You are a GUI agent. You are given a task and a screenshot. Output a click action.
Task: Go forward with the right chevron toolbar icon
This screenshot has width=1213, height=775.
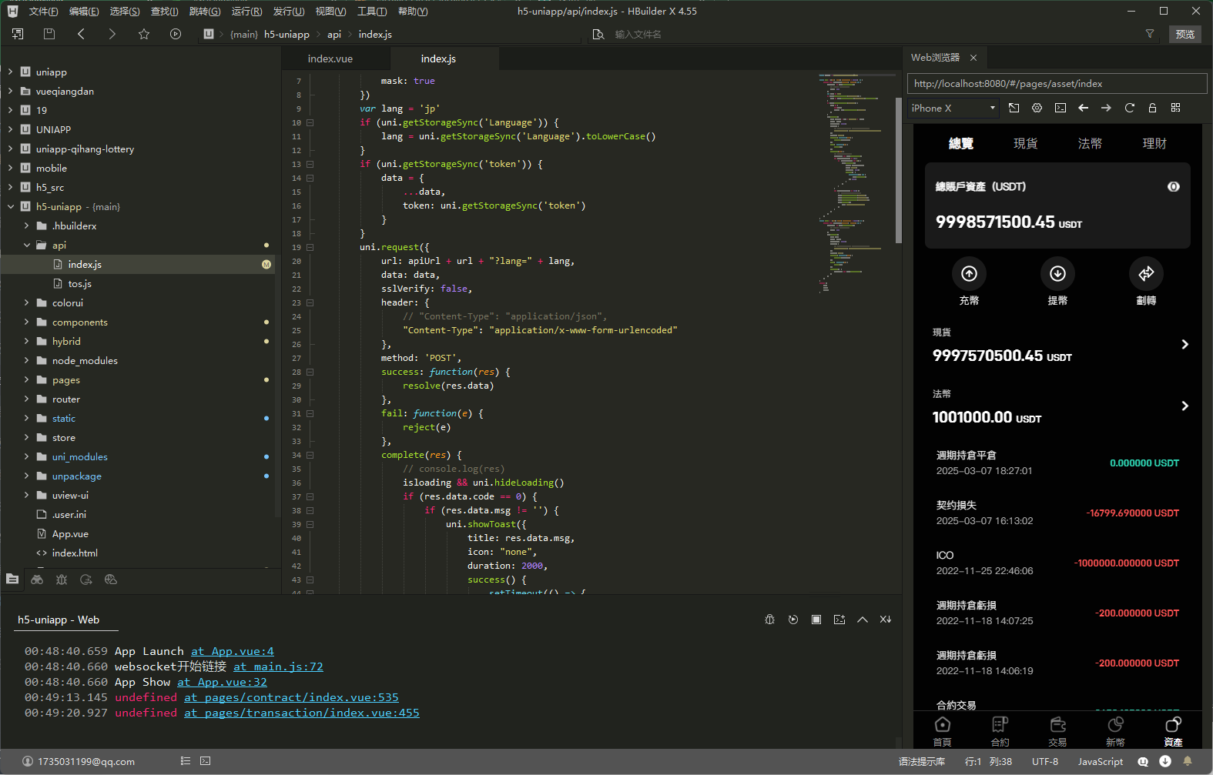click(x=112, y=34)
